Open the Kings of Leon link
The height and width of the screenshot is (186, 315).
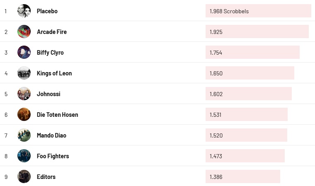(54, 73)
